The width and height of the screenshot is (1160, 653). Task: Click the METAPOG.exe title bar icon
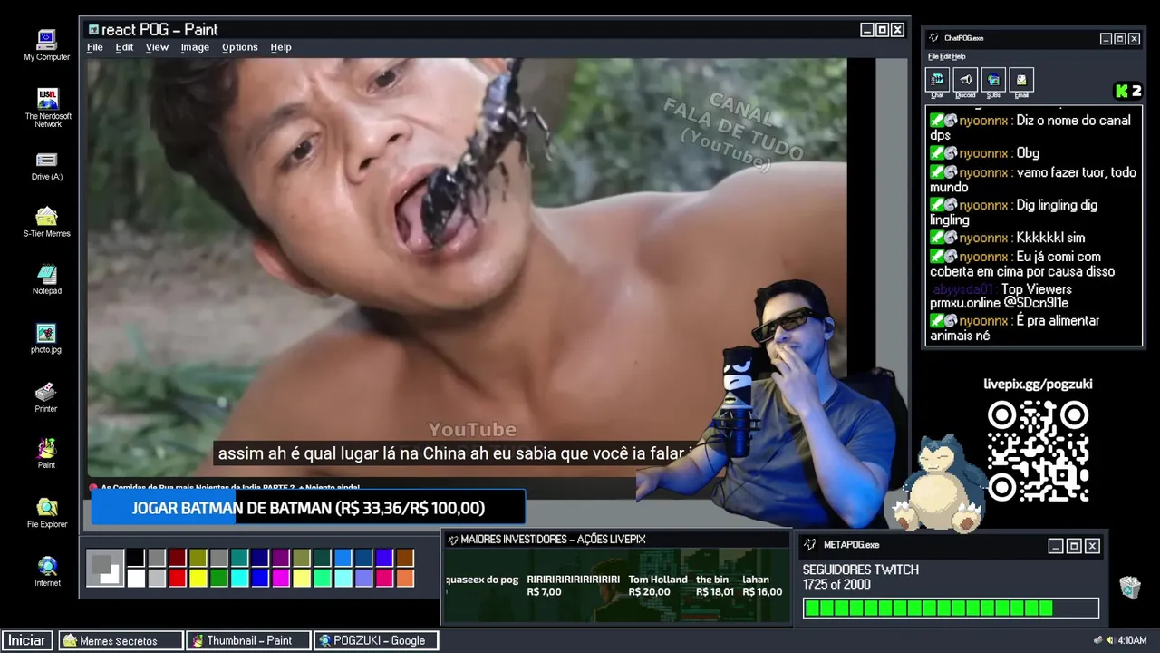pos(810,545)
